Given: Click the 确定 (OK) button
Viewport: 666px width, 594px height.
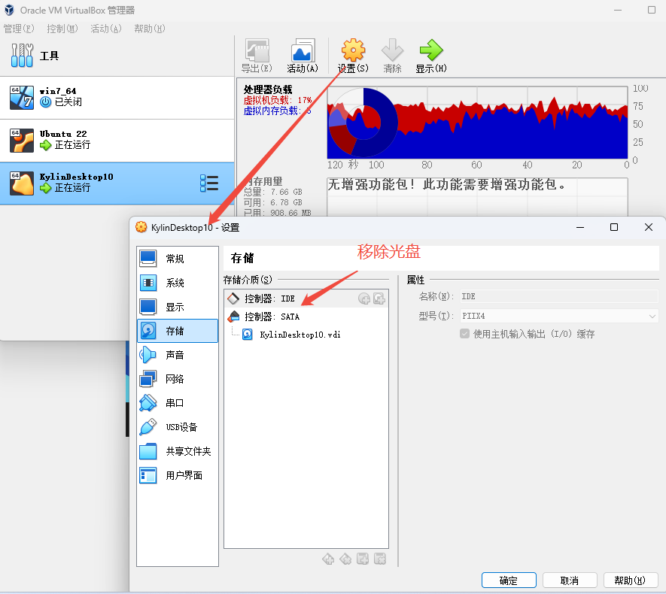Looking at the screenshot, I should [x=509, y=580].
